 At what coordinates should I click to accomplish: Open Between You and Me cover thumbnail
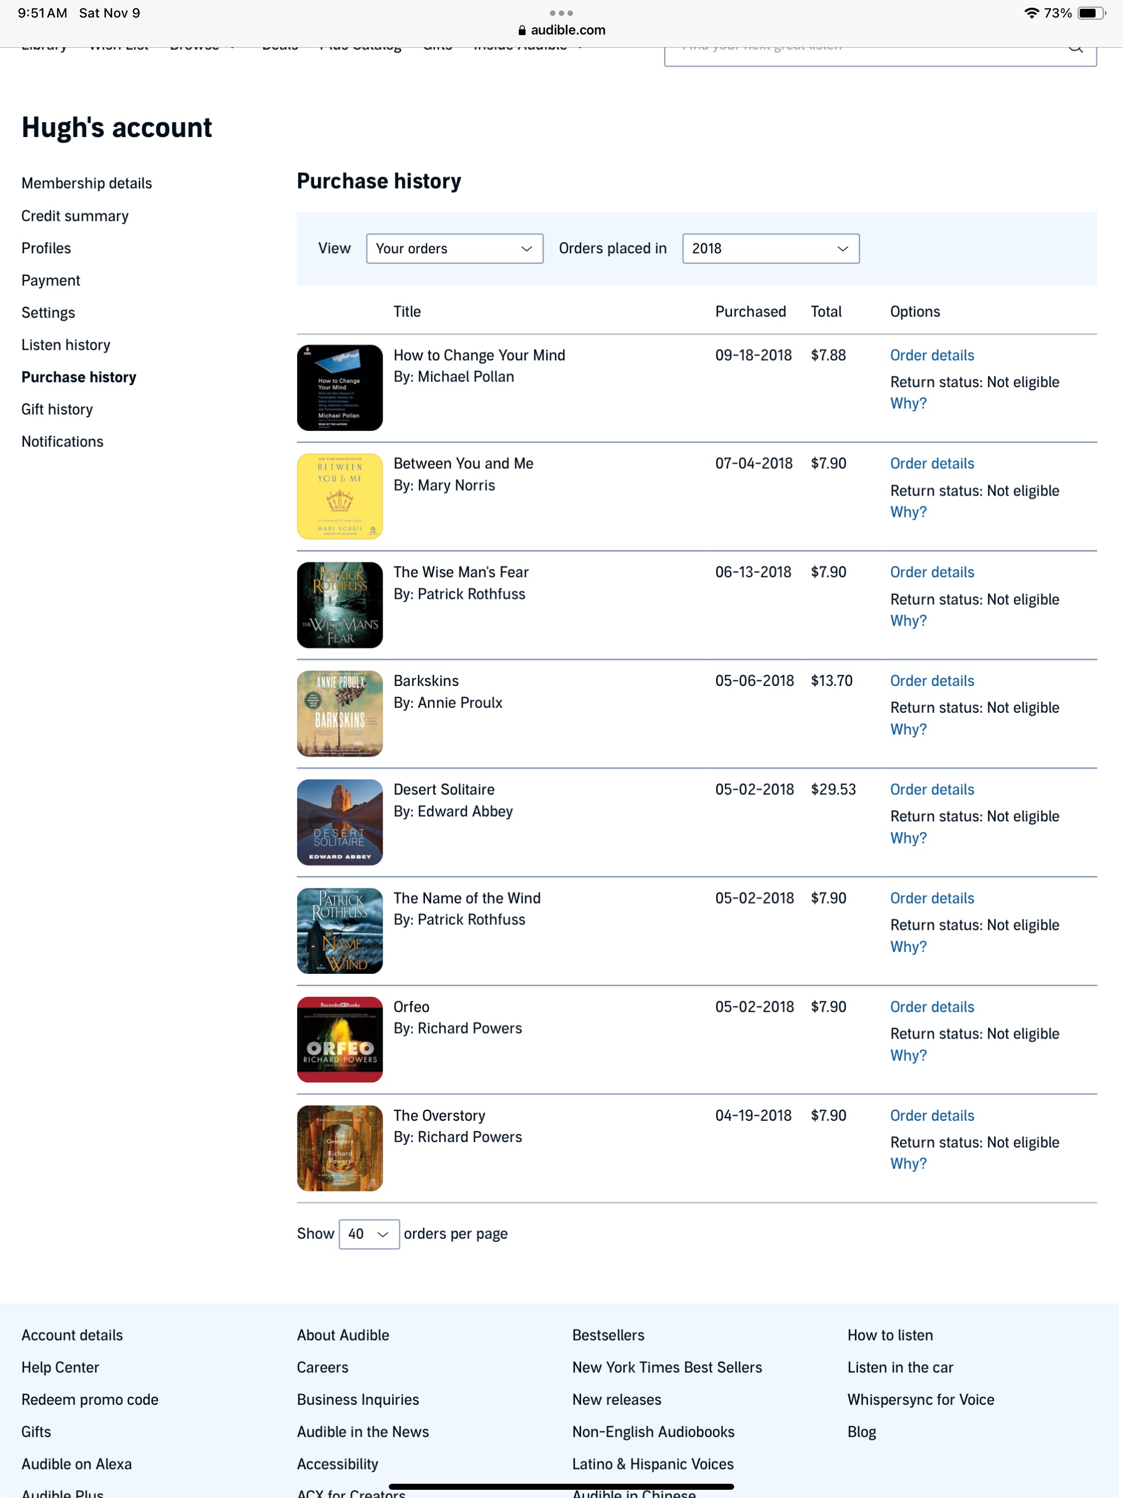point(339,496)
